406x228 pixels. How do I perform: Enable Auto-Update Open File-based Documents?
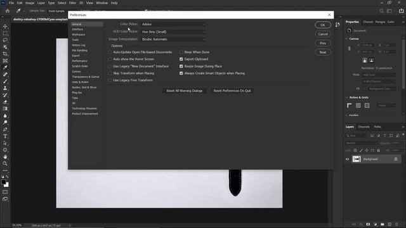(x=110, y=52)
